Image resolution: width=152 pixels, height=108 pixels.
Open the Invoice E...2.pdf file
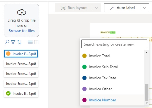tap(21, 54)
